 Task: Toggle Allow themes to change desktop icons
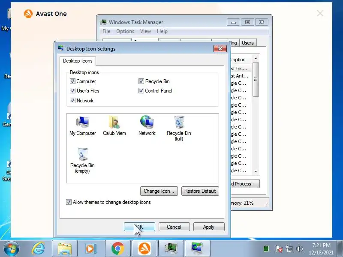pos(69,202)
